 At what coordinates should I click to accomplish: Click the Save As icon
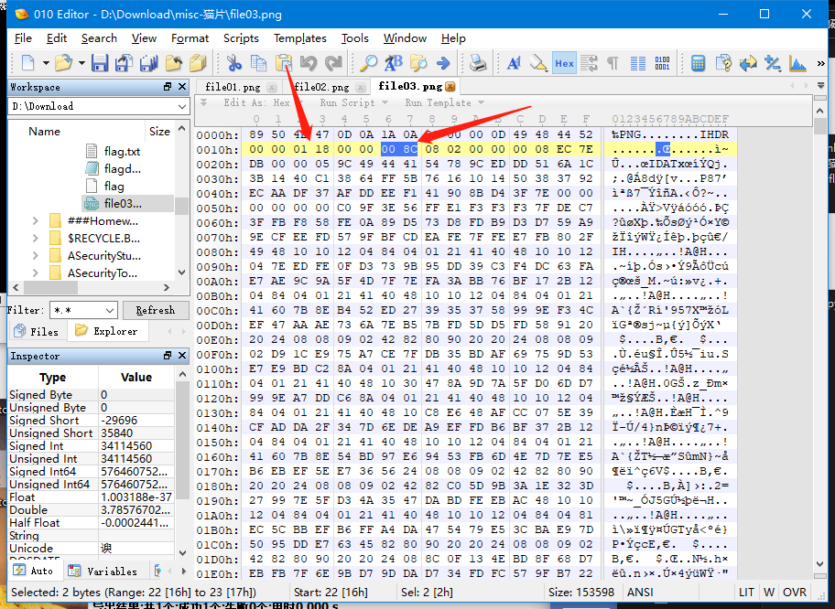125,63
